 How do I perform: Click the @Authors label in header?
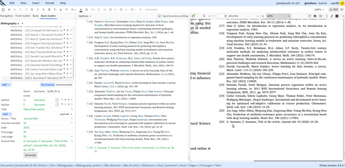point(310,3)
